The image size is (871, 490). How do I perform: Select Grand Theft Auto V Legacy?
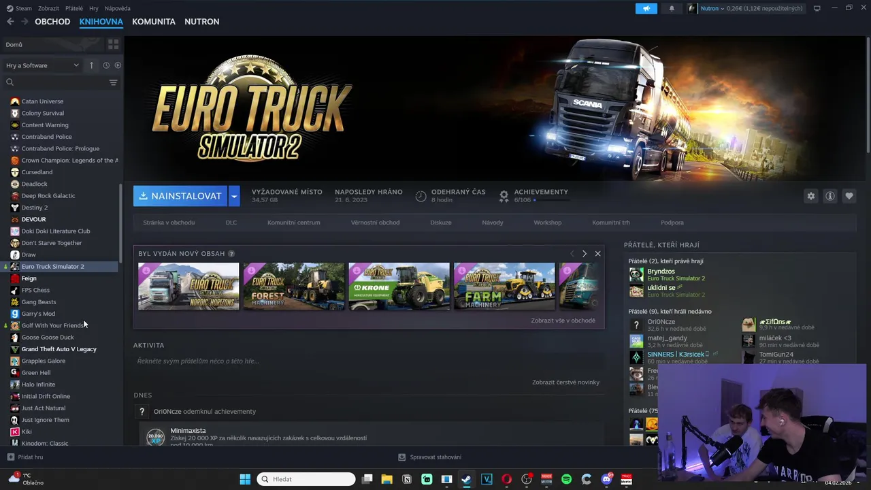coord(60,349)
